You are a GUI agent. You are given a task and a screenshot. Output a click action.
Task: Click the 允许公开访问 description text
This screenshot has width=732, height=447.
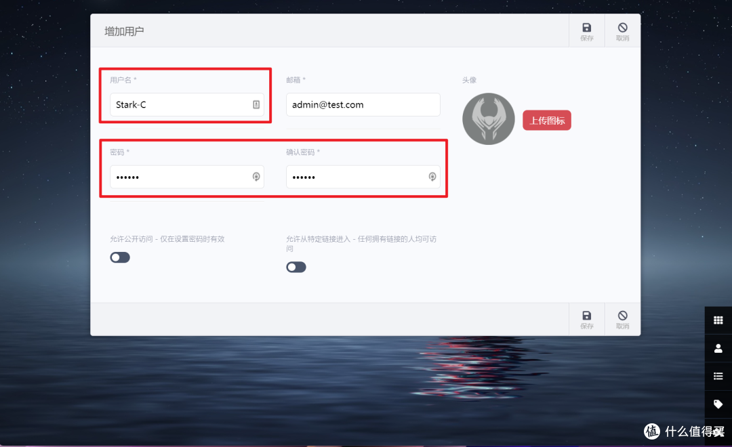167,239
